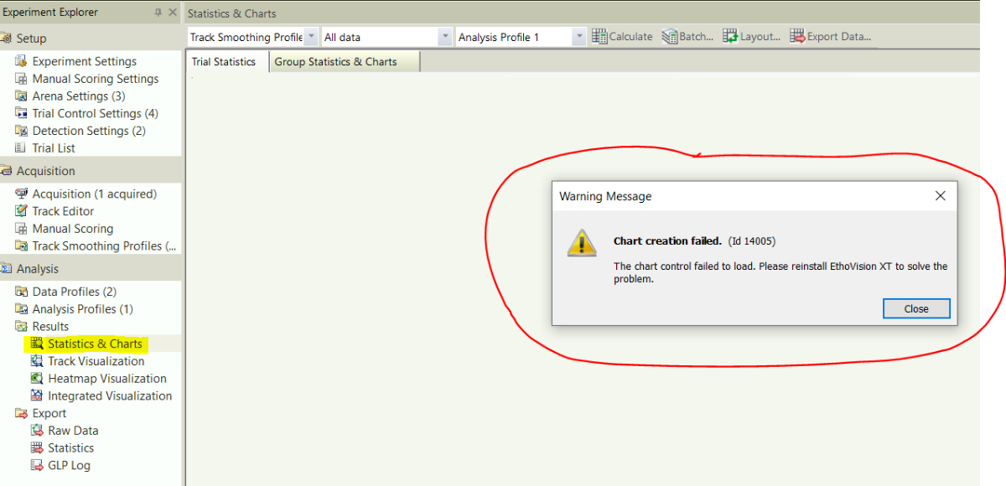The width and height of the screenshot is (1006, 486).
Task: Open Track Editor in the explorer
Action: (x=63, y=211)
